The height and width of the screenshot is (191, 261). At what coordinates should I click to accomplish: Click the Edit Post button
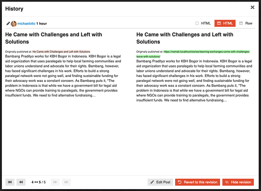coord(160,182)
